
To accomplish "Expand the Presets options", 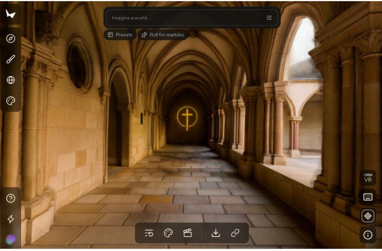I will pyautogui.click(x=120, y=35).
